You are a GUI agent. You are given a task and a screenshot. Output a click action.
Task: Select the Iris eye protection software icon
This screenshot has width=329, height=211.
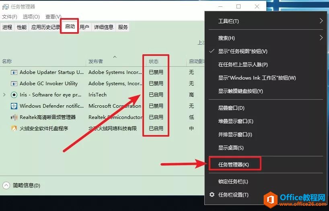(x=14, y=95)
